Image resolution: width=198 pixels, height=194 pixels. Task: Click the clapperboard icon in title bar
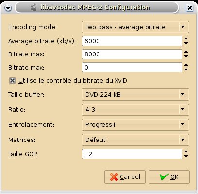pyautogui.click(x=33, y=8)
